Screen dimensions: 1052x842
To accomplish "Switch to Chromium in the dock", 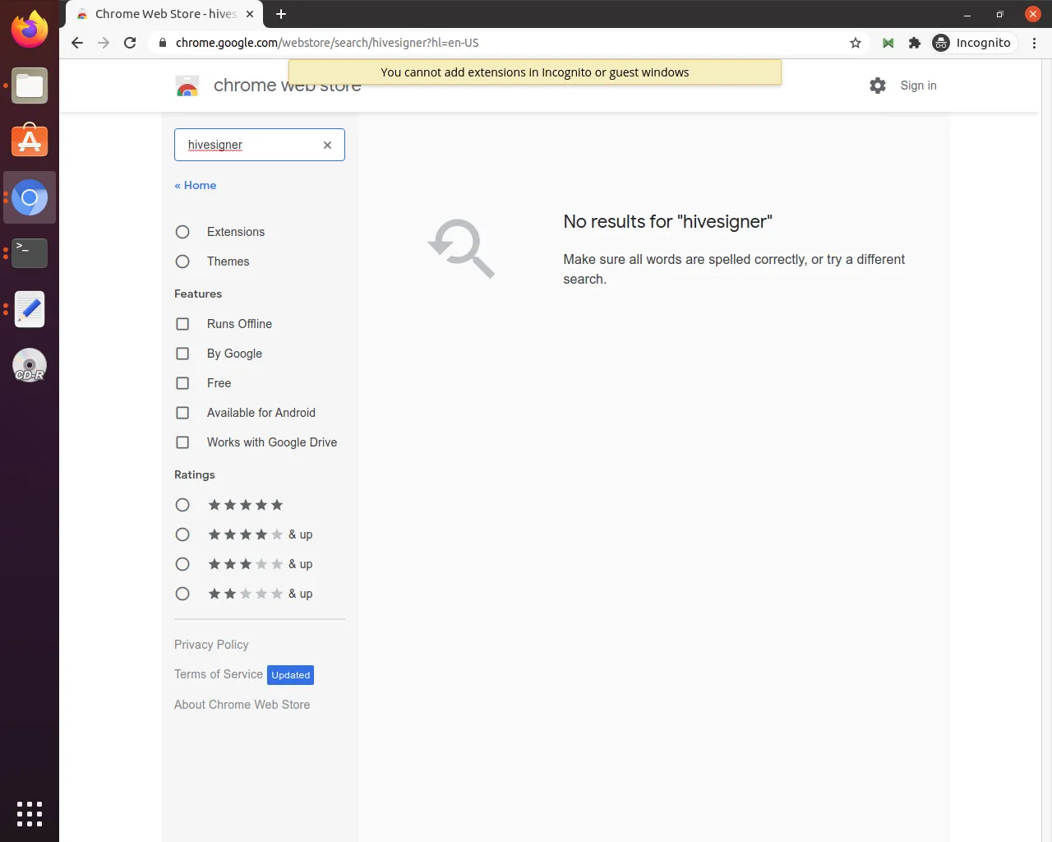I will (x=30, y=197).
